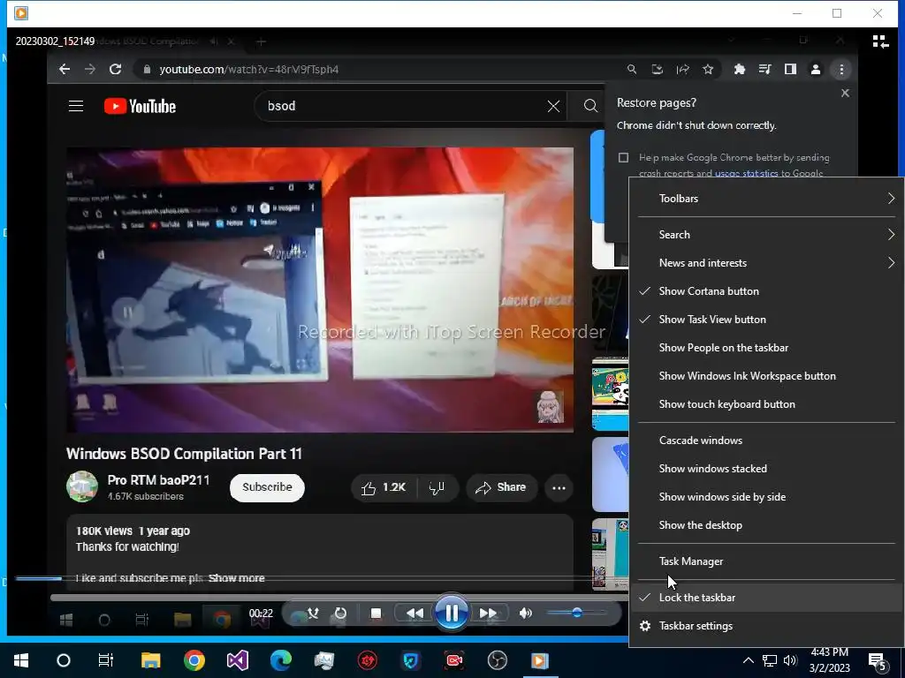Click the media player taskbar icon
Viewport: 905px width, 678px height.
540,660
